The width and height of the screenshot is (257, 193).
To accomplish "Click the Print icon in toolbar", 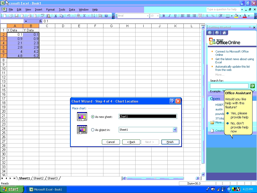I will pyautogui.click(x=29, y=16).
